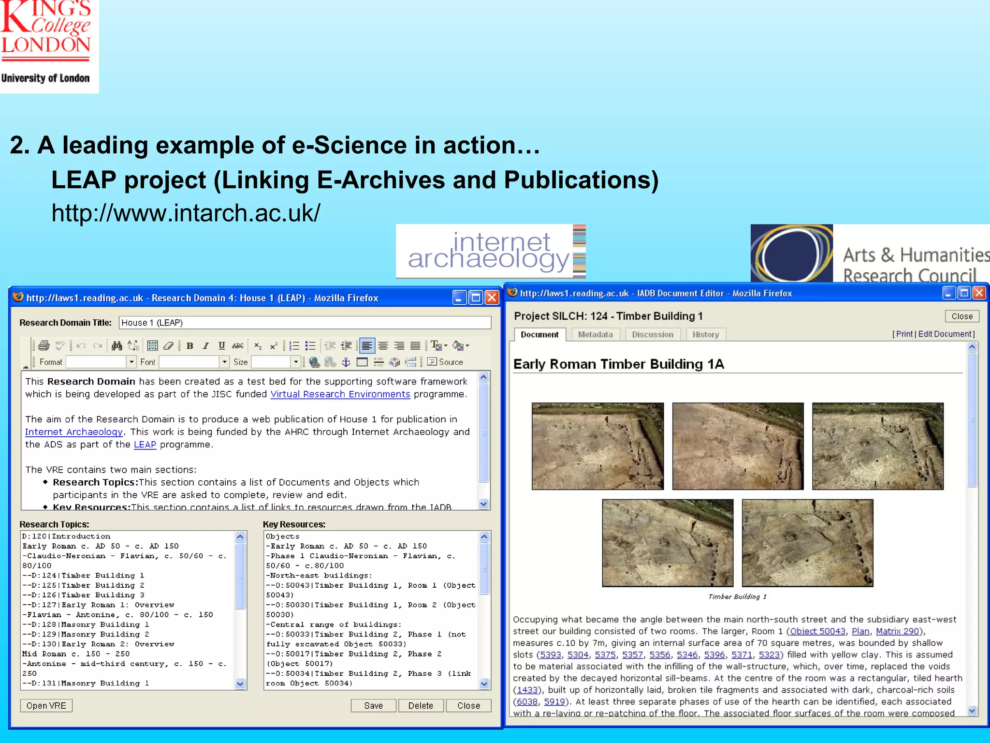Click the Select All icon
This screenshot has height=743, width=990.
tap(153, 345)
